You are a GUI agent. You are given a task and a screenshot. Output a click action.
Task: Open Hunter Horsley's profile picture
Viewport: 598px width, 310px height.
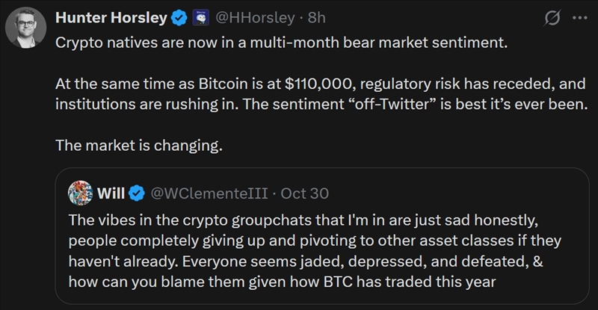(x=27, y=30)
